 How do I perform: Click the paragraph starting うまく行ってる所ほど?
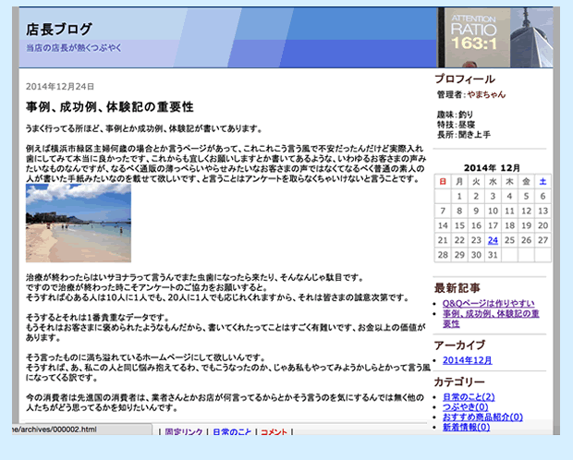tap(144, 128)
